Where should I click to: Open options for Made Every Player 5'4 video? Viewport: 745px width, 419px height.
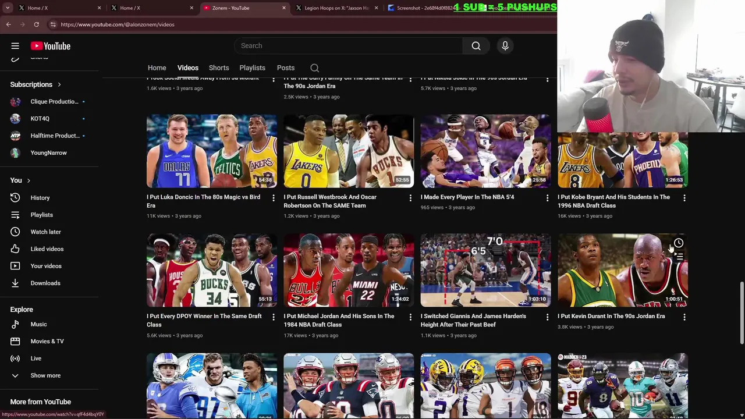[x=547, y=198]
